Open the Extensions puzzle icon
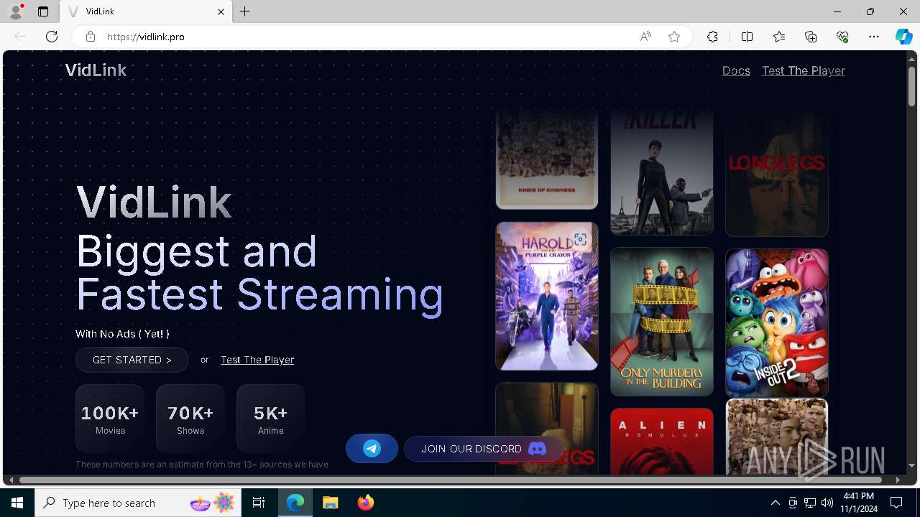 (x=712, y=37)
